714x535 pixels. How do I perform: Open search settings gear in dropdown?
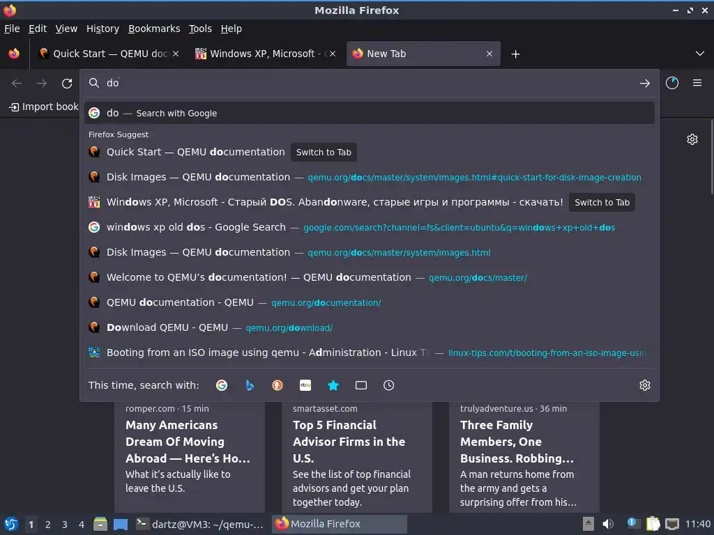pyautogui.click(x=645, y=385)
